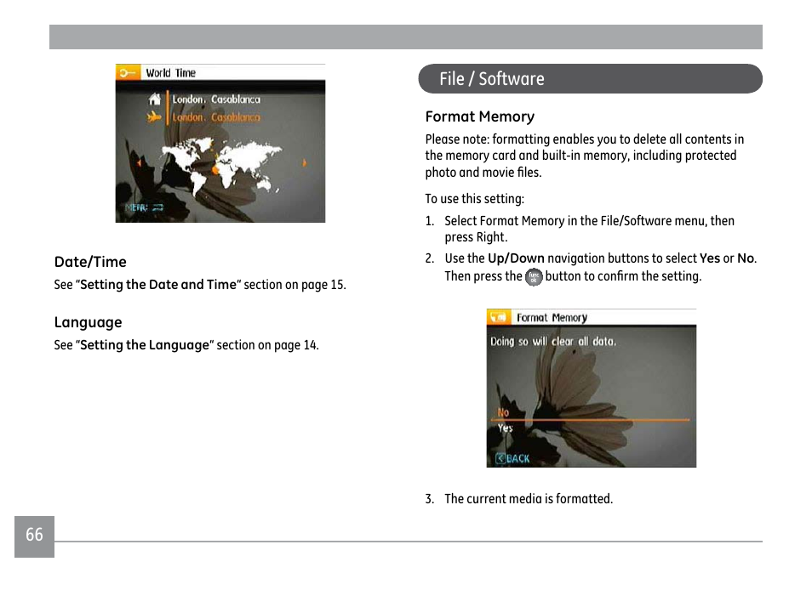This screenshot has width=812, height=590.
Task: Click the func/ok button icon in step 2
Action: 534,277
